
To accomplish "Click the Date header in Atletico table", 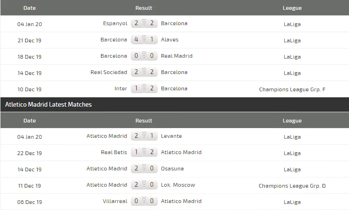I will pos(29,121).
